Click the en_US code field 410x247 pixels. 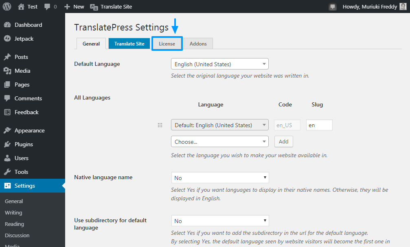click(287, 125)
